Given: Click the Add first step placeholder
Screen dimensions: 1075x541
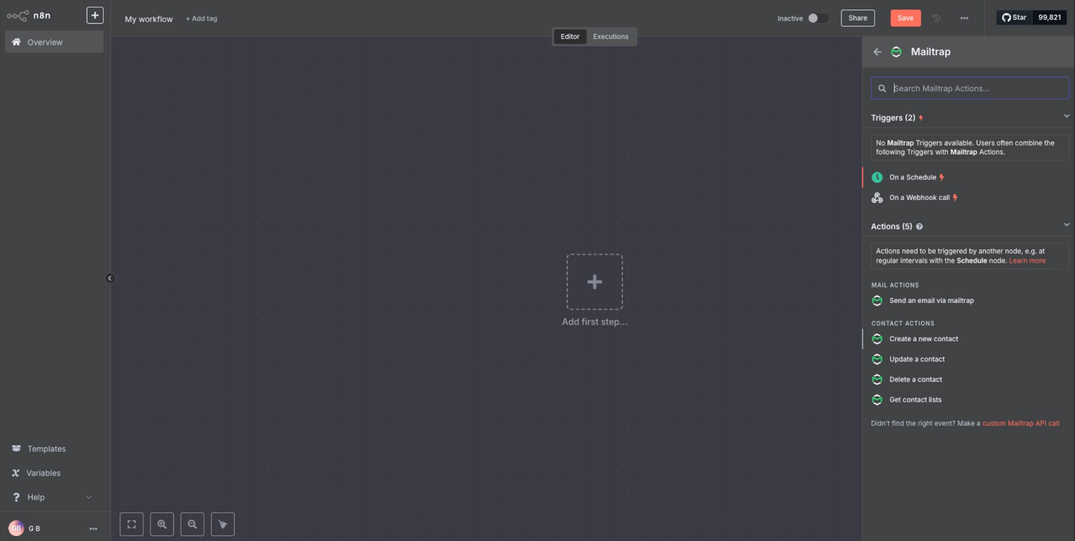Looking at the screenshot, I should pos(595,282).
